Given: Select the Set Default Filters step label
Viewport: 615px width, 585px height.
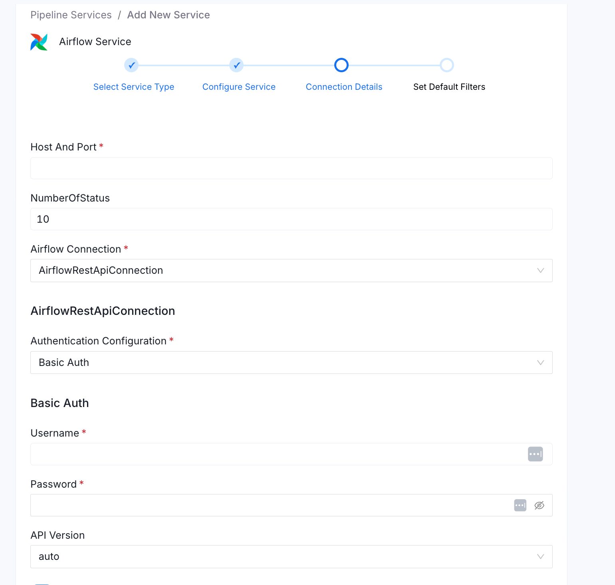Looking at the screenshot, I should point(449,87).
